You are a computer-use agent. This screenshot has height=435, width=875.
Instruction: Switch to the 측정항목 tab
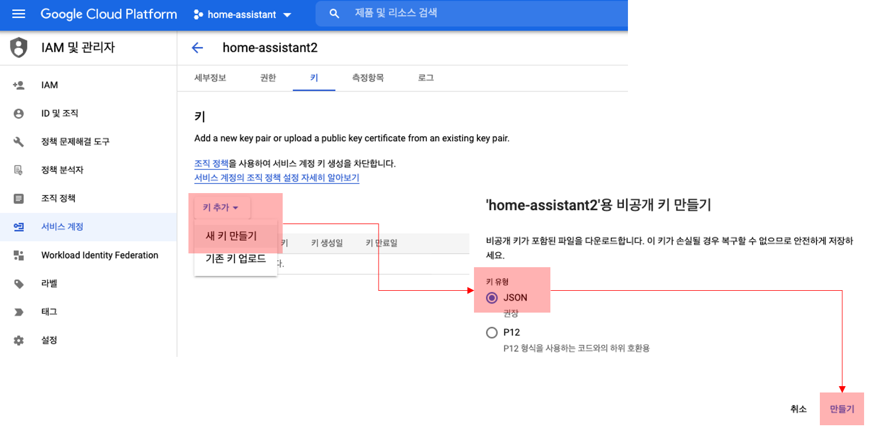[368, 78]
